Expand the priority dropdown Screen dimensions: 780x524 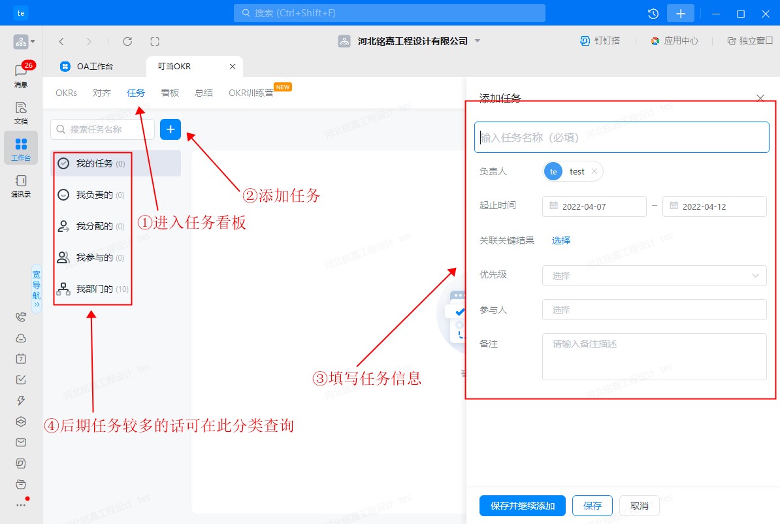coord(654,276)
